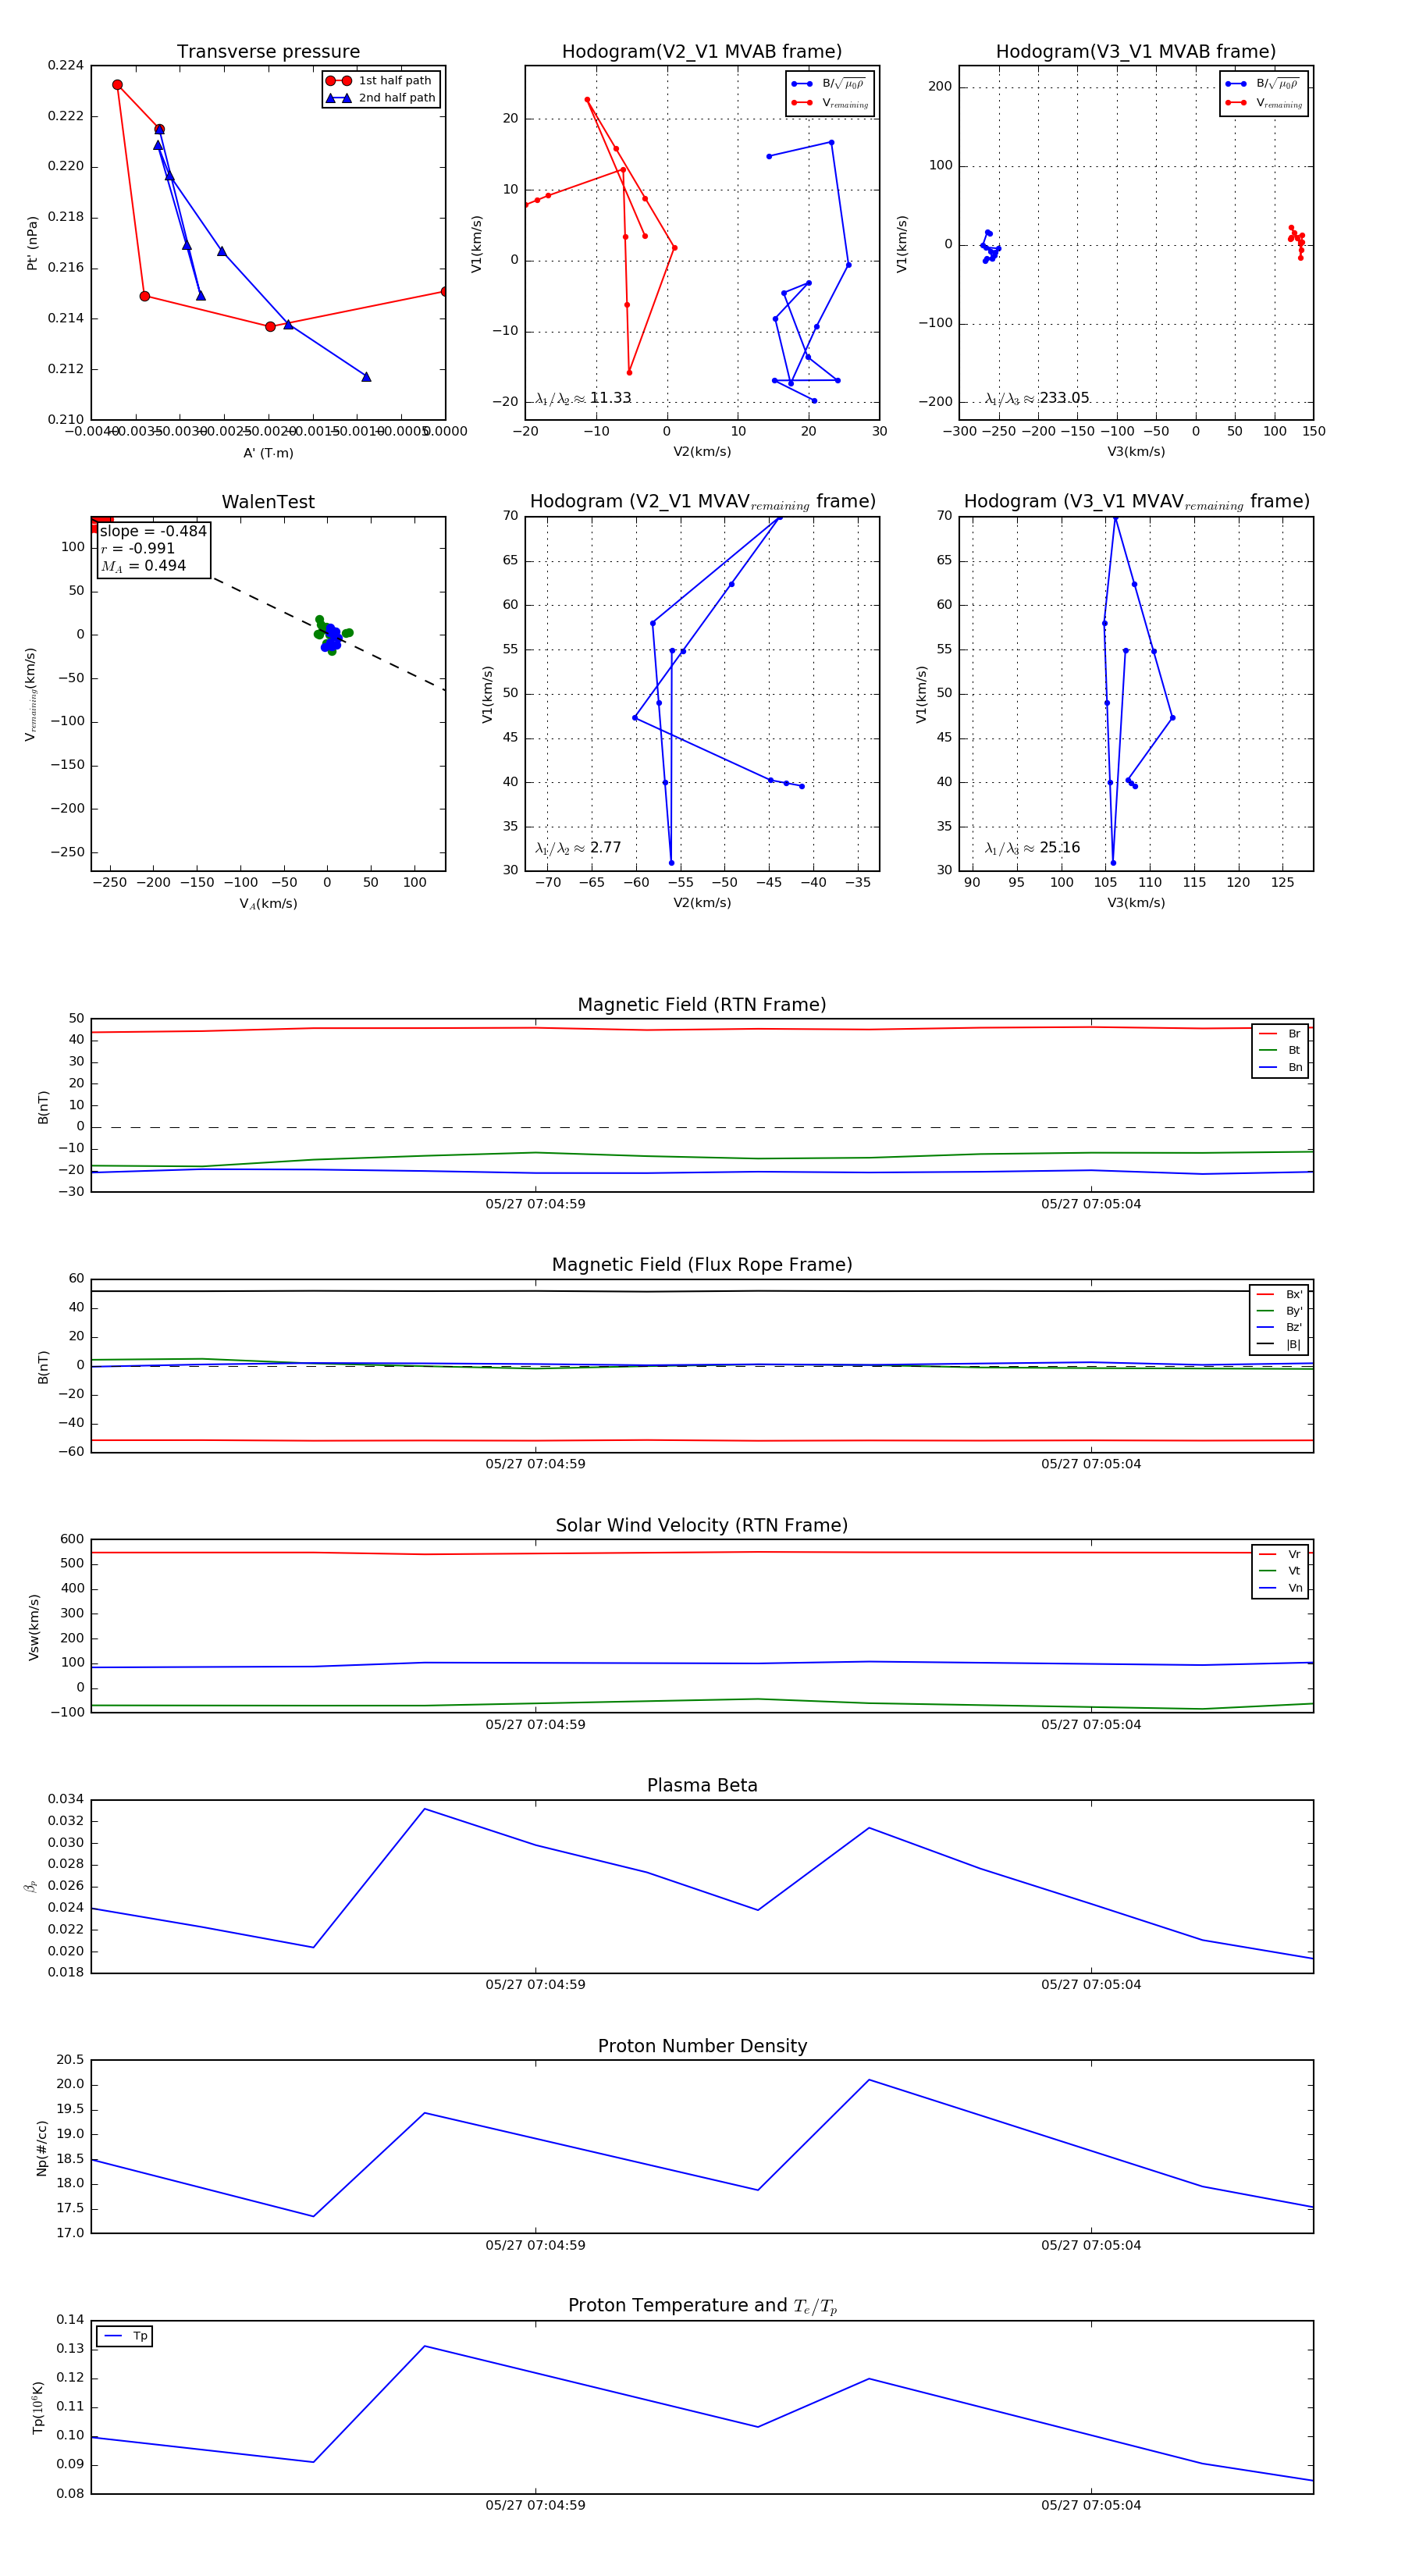
Task: Click the "Hodogram(V3_V1 MVAB frame)" title
Action: [x=1136, y=52]
